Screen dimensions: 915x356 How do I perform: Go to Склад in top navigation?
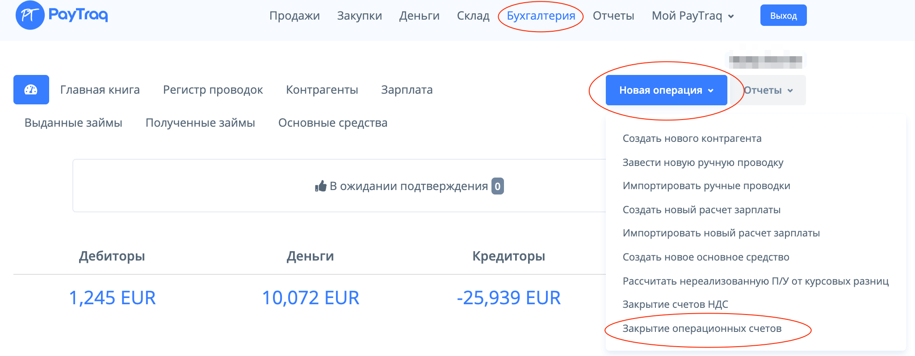pyautogui.click(x=473, y=16)
